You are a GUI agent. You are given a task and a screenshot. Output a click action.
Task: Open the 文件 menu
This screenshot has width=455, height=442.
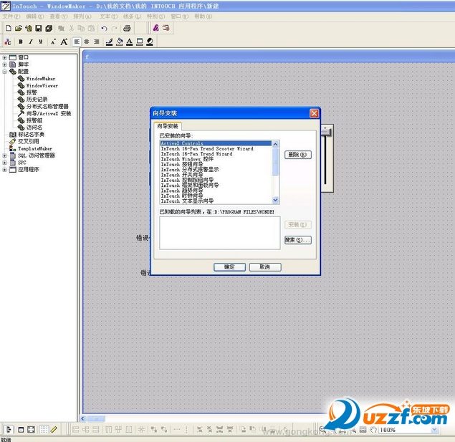point(11,16)
